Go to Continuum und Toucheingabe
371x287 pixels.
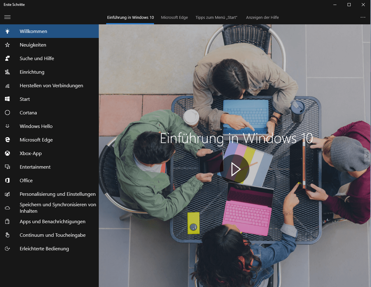click(x=49, y=235)
